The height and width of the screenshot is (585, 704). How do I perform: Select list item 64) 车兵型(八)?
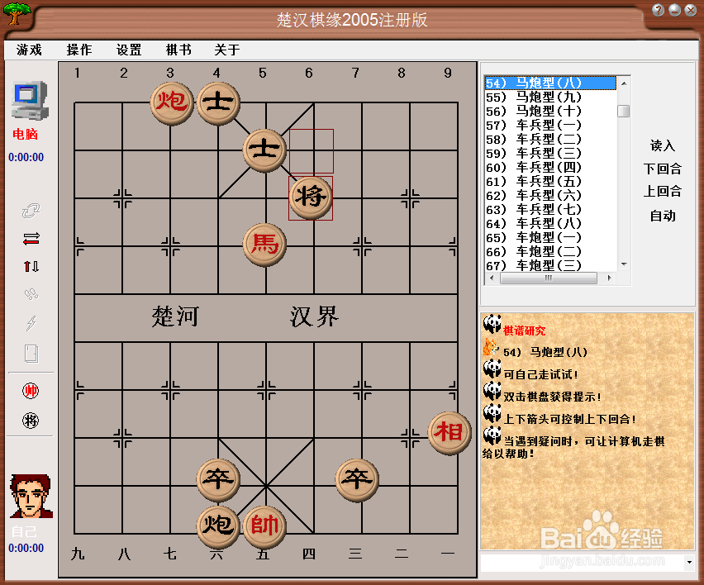(x=550, y=224)
